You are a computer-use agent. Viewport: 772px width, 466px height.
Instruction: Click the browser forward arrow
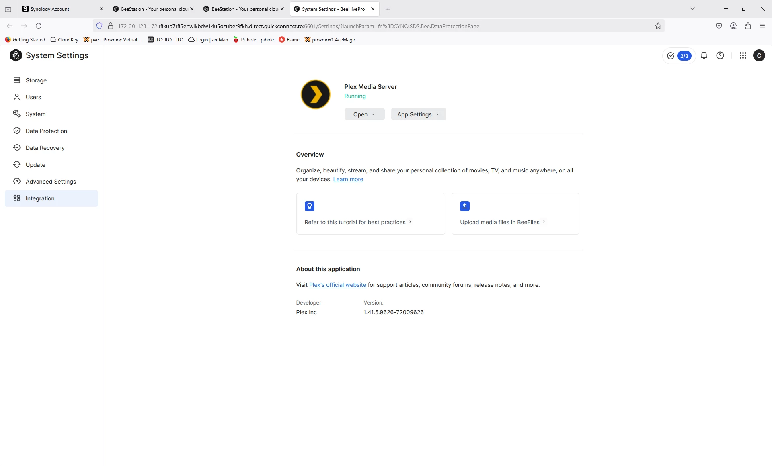[x=24, y=26]
